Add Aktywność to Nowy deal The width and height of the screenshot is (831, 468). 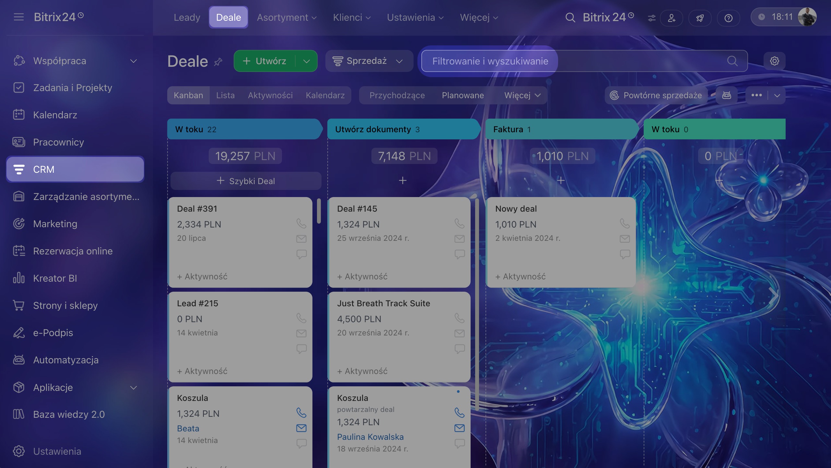pyautogui.click(x=521, y=276)
